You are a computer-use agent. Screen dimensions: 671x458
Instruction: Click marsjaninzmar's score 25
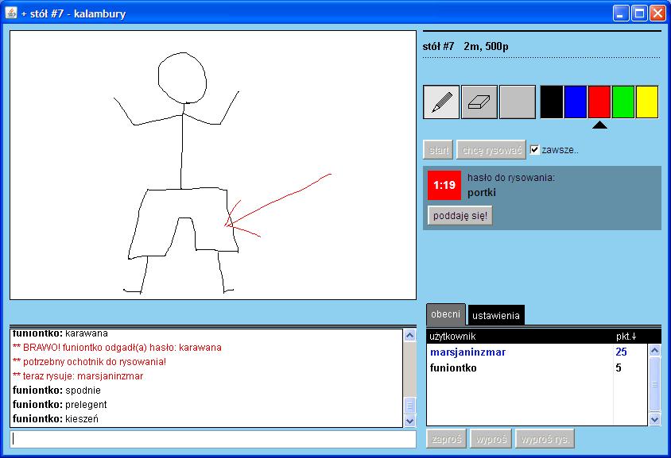pyautogui.click(x=622, y=352)
